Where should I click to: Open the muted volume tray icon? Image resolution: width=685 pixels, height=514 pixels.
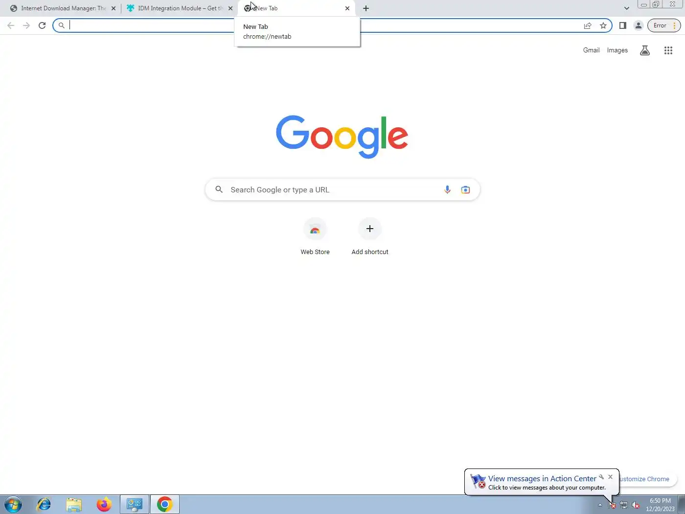coord(636,505)
